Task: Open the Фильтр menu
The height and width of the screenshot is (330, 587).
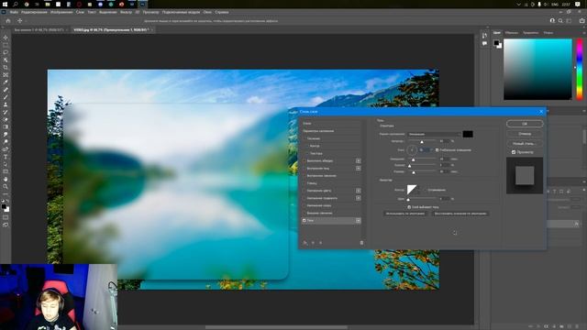Action: click(x=126, y=12)
